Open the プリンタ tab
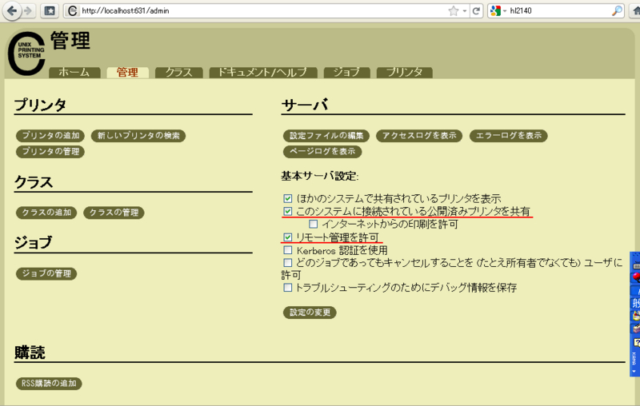The width and height of the screenshot is (640, 406). [x=404, y=73]
